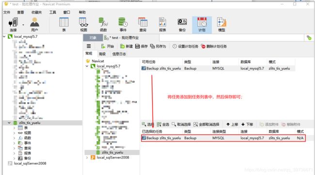
Task: Open the 报表 reports list
Action: click(x=162, y=25)
